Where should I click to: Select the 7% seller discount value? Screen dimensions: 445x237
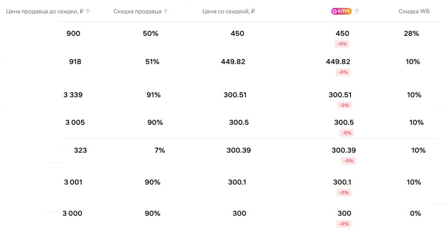tap(159, 150)
